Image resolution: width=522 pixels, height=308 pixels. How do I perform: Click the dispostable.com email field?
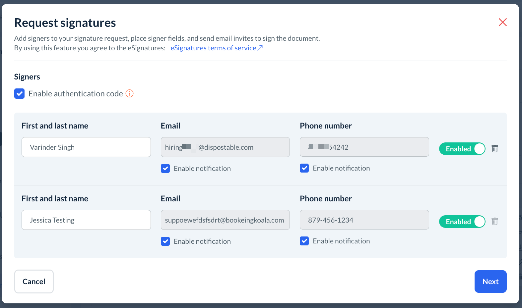click(x=225, y=147)
